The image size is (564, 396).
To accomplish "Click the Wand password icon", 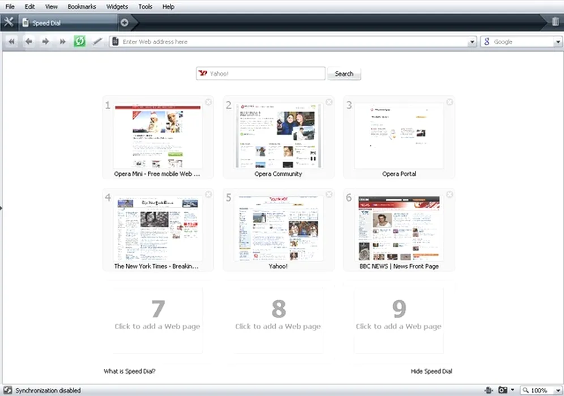I will pyautogui.click(x=97, y=42).
